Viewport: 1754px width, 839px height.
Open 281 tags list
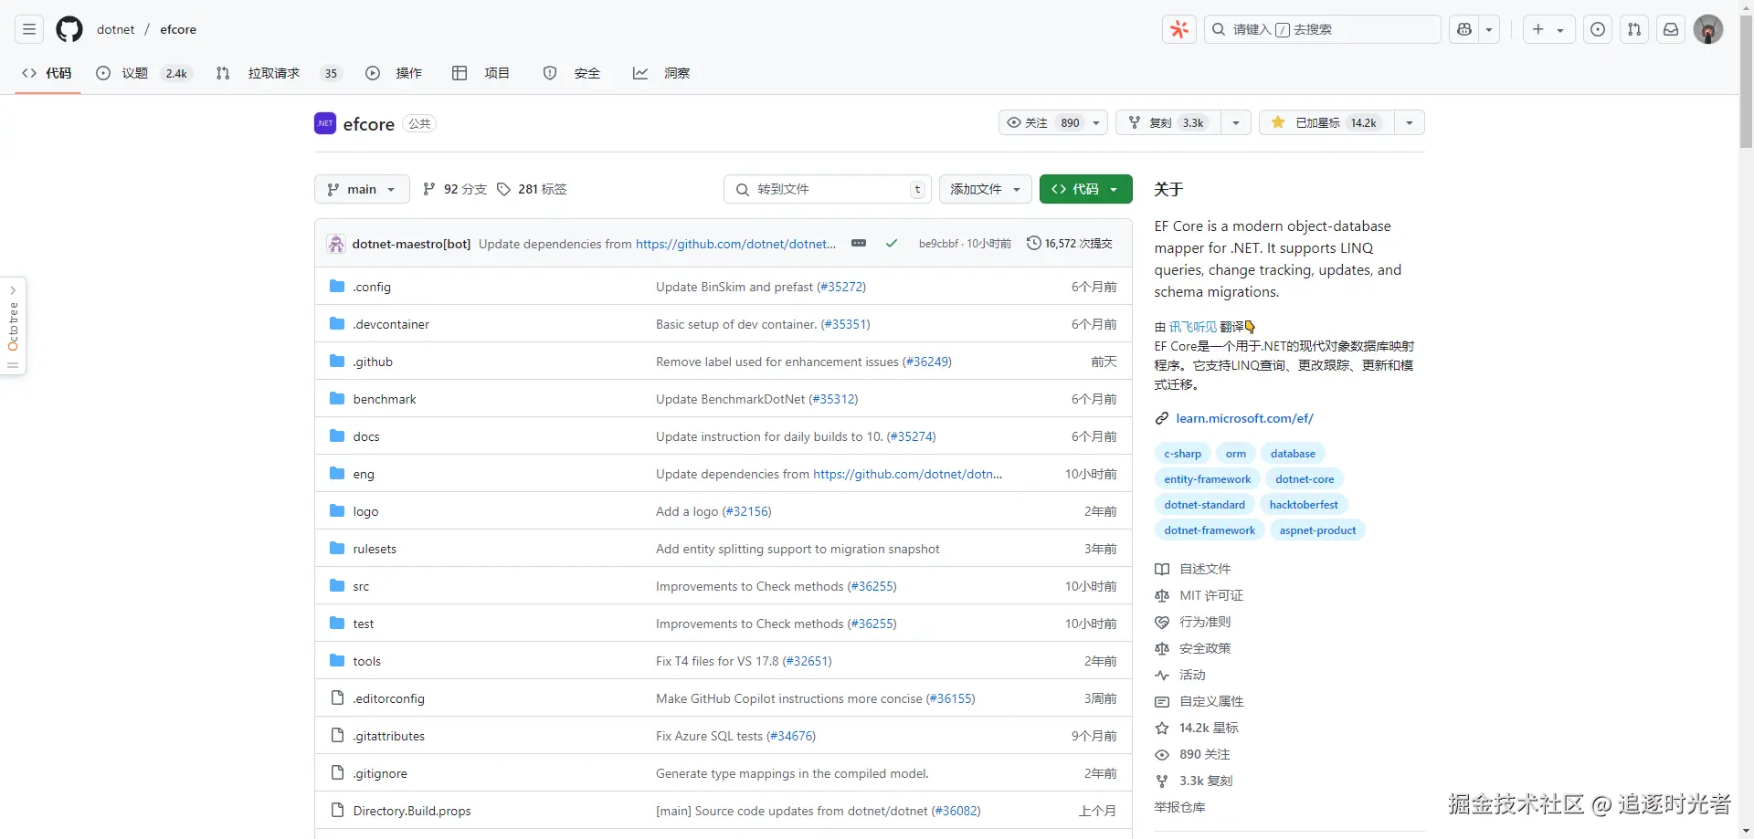coord(533,189)
